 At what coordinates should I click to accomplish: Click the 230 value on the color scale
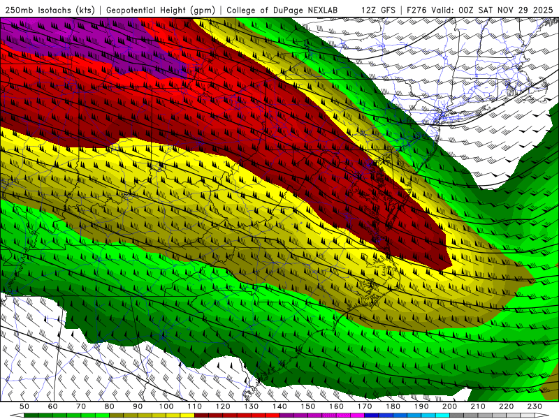point(535,406)
